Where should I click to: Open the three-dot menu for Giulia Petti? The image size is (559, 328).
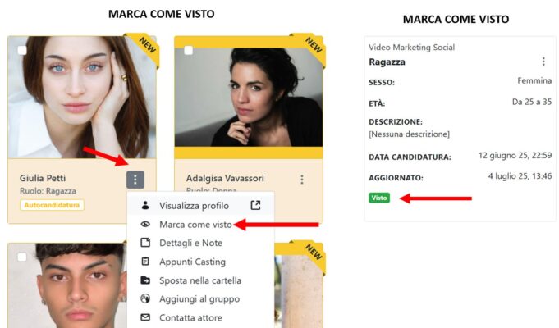(135, 180)
